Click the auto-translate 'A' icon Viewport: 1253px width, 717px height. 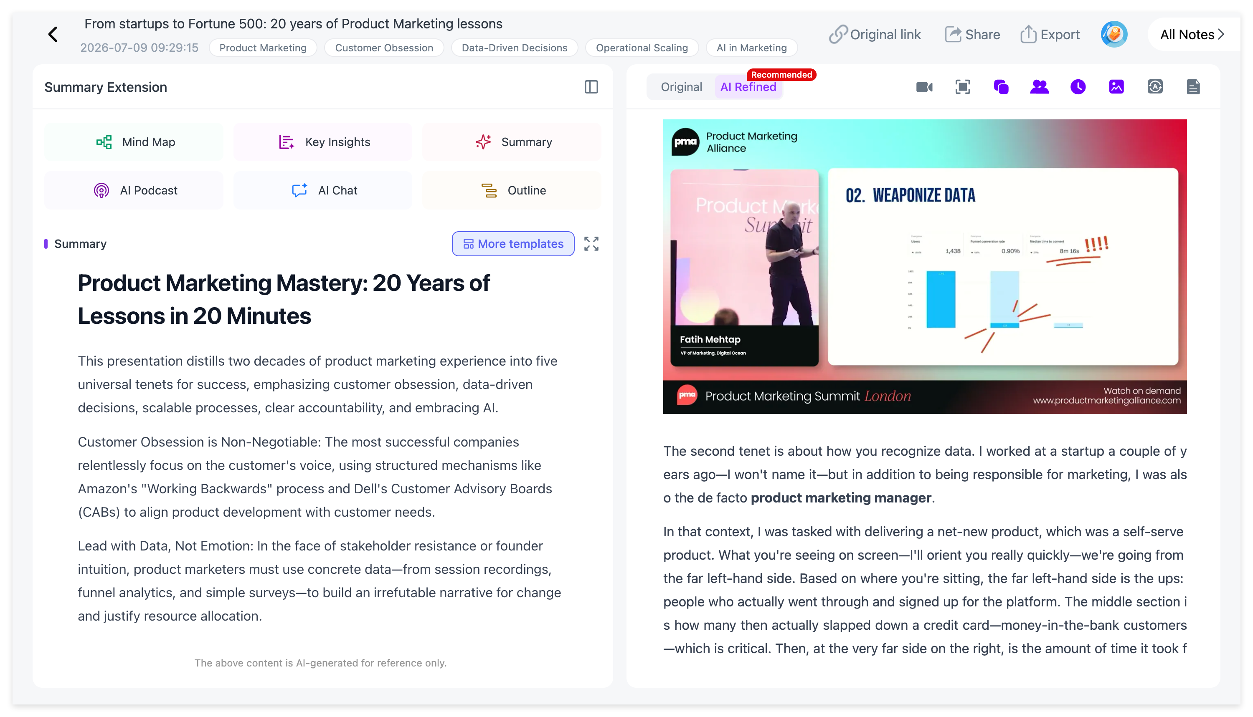(1154, 87)
